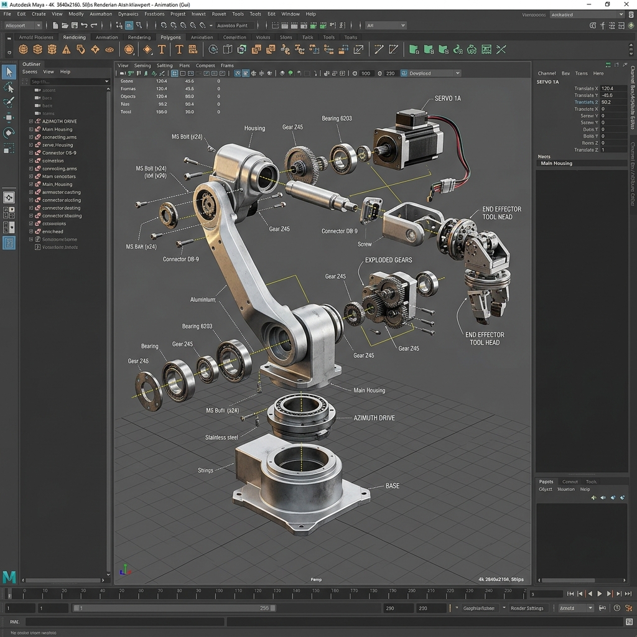Click the first green folder shelf icon
The image size is (637, 637).
coord(414,50)
